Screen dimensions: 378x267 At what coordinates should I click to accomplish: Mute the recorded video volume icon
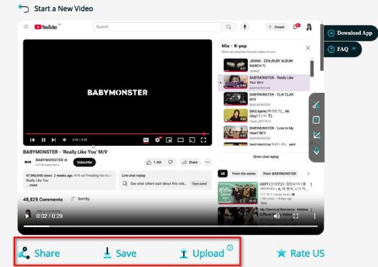(x=277, y=216)
